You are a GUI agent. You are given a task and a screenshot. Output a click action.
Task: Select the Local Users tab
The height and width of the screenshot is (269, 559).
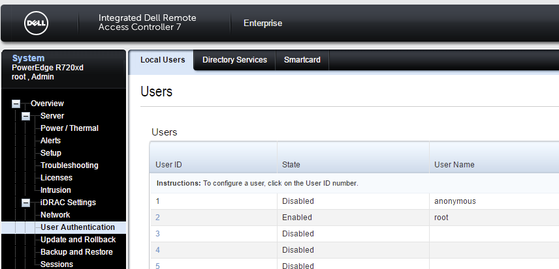163,60
